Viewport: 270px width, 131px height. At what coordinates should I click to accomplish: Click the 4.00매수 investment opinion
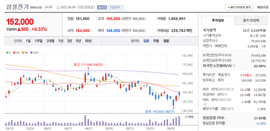tap(246, 75)
